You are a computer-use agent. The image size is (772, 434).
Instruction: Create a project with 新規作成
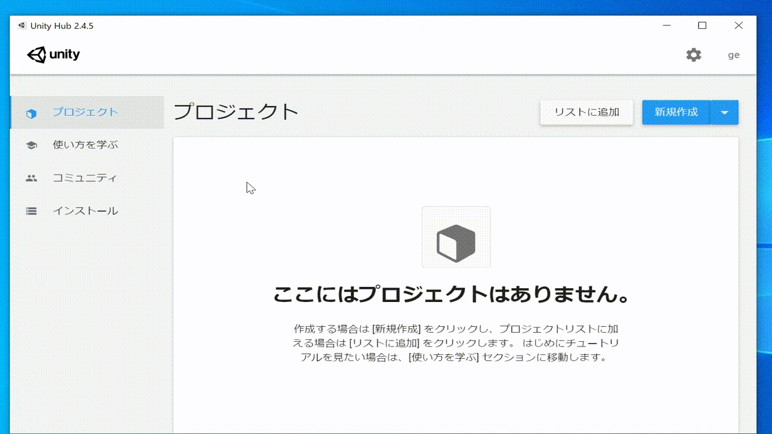point(676,112)
